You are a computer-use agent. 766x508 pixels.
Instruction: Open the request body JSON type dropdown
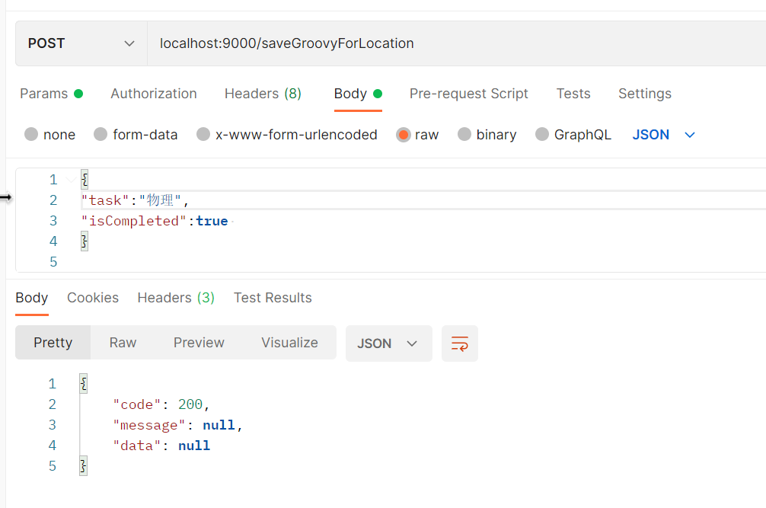tap(663, 134)
